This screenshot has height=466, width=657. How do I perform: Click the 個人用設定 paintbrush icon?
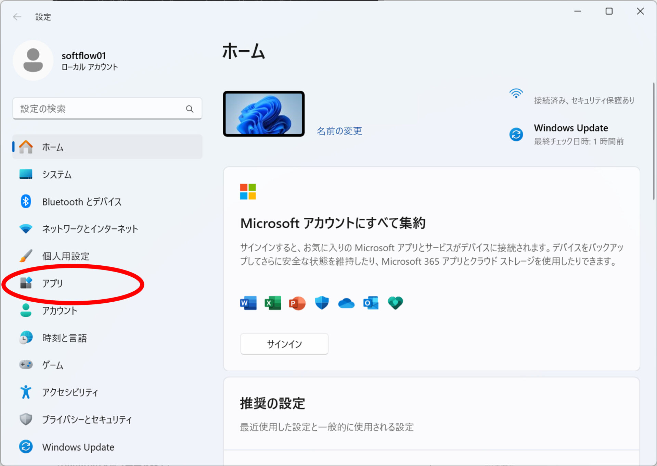click(x=26, y=256)
